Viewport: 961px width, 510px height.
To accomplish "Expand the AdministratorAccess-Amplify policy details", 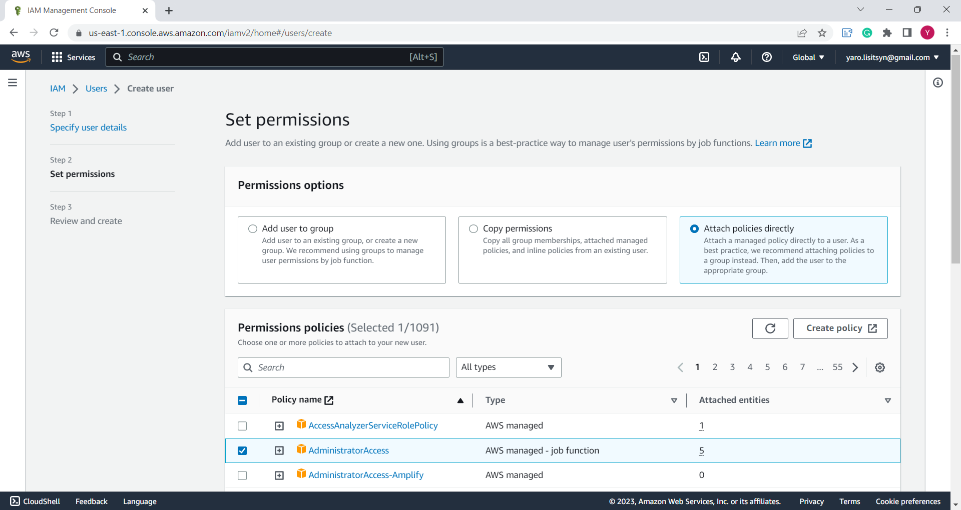I will click(x=279, y=475).
